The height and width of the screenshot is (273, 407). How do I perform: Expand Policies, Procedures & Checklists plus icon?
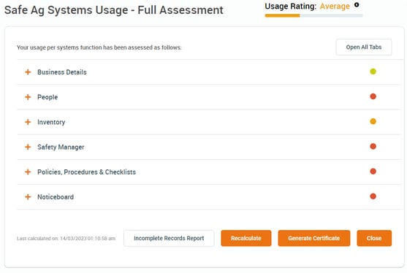coord(28,172)
